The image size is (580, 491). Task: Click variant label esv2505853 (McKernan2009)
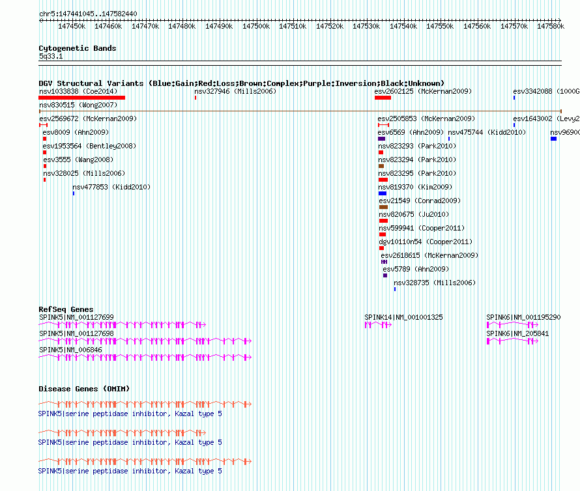(x=426, y=119)
